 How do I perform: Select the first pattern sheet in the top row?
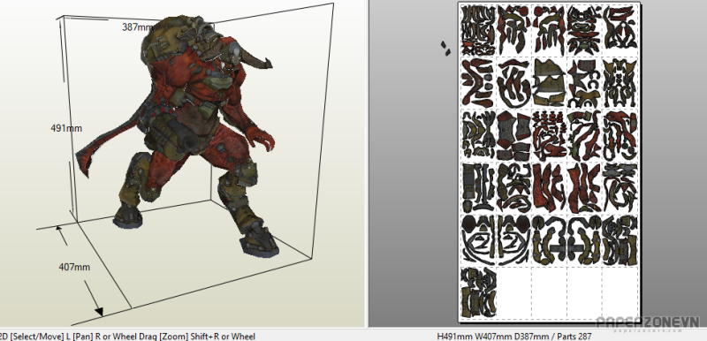tap(478, 30)
